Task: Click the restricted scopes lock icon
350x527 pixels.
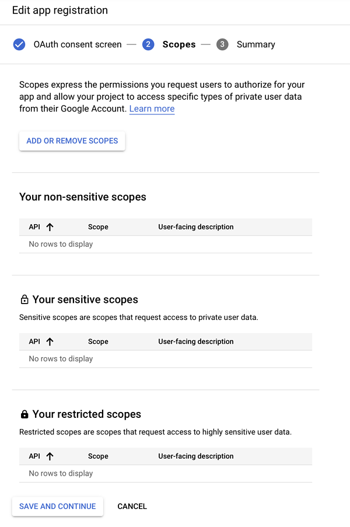Action: click(x=24, y=414)
